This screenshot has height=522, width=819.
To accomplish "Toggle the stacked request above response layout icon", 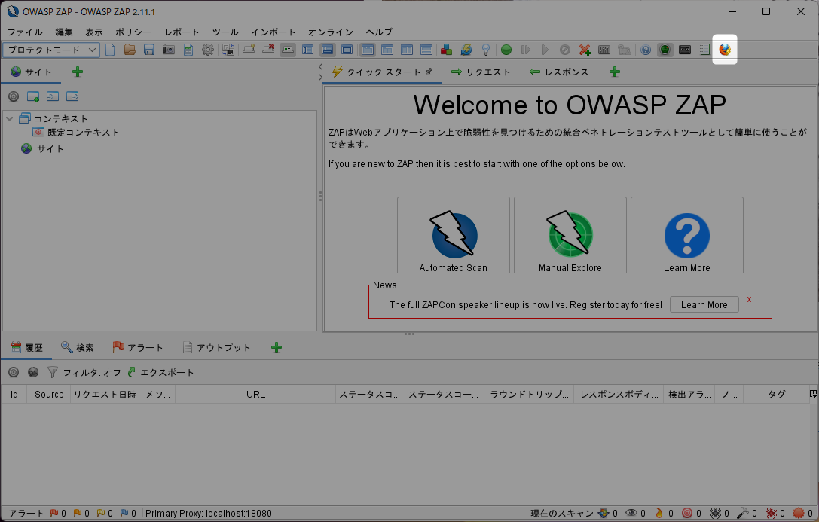I will tap(426, 50).
